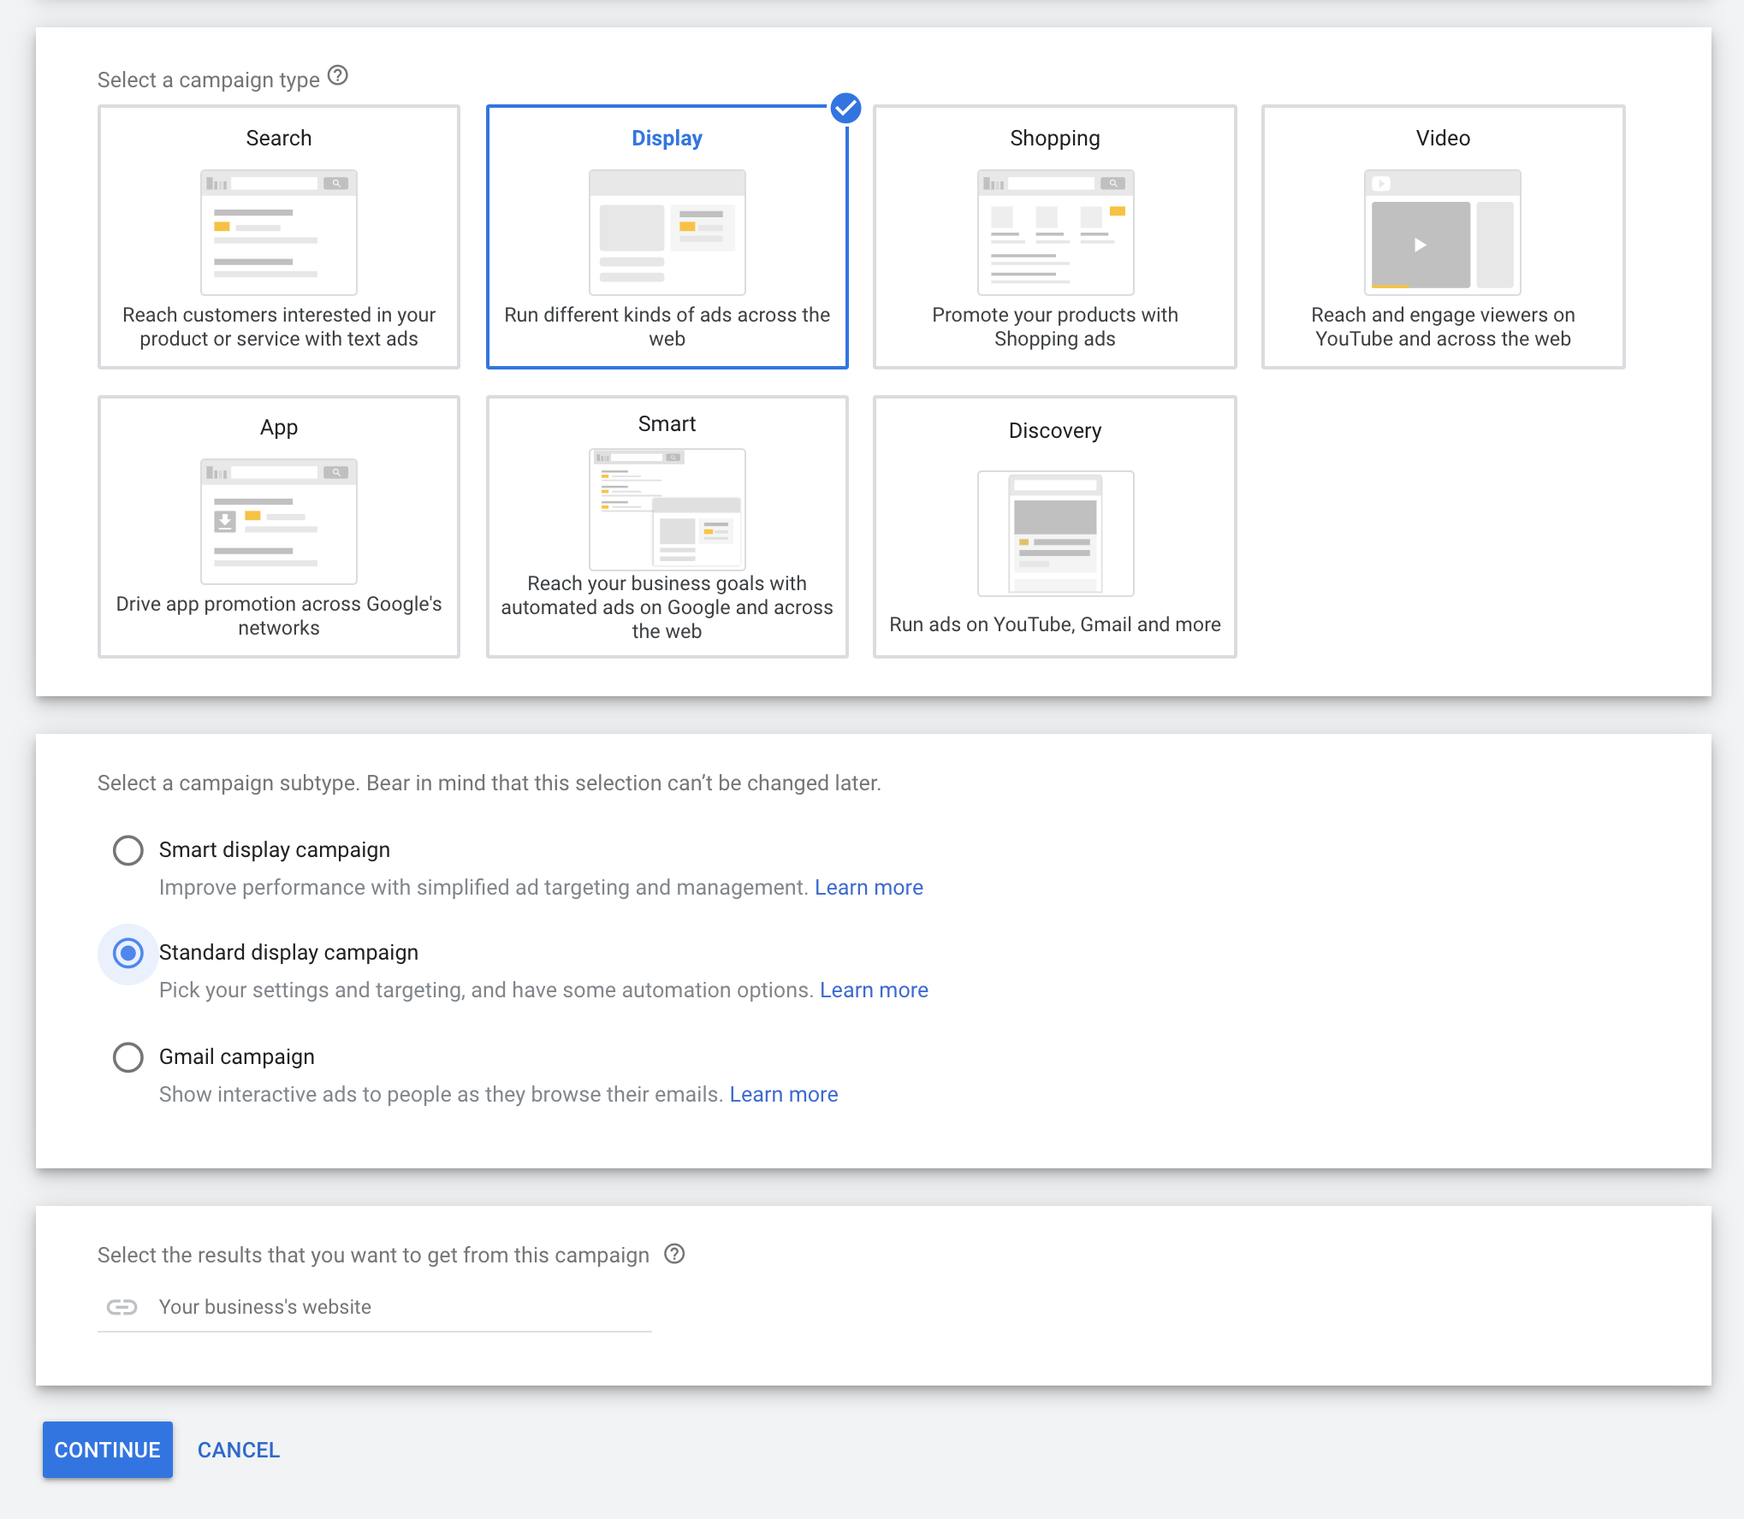Click the blue checkmark on the Display card
1744x1519 pixels.
845,109
